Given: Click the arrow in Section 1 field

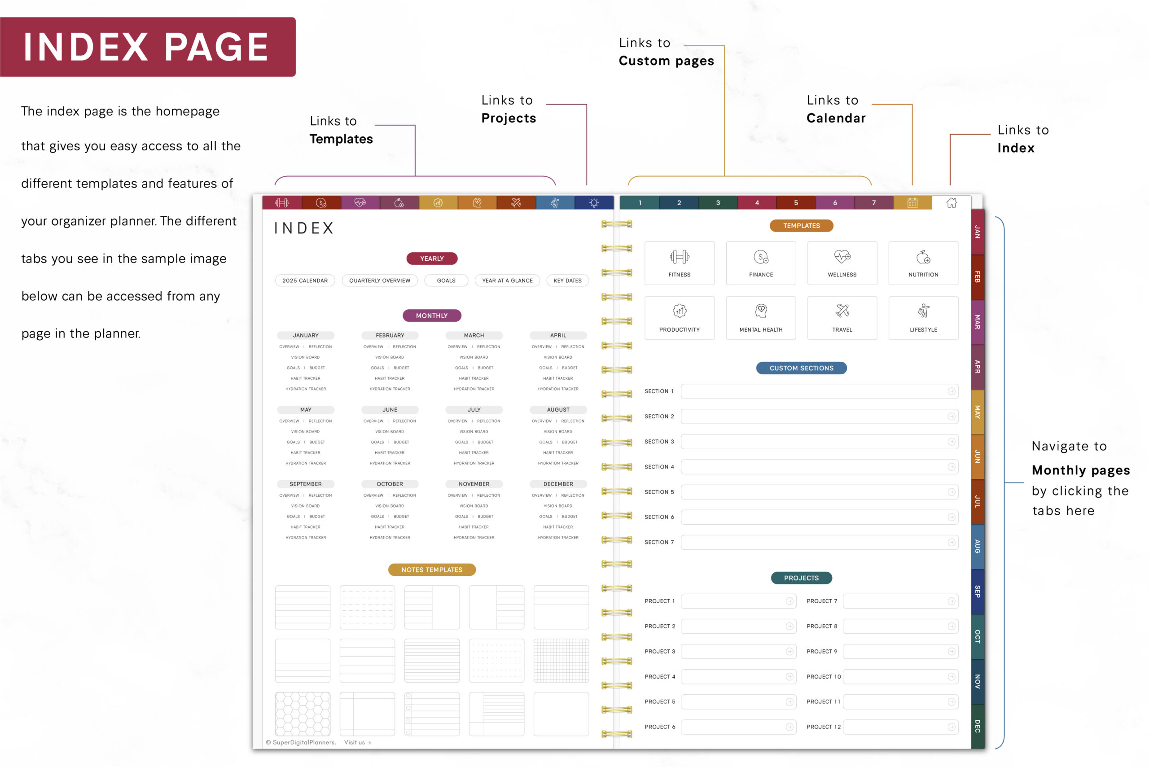Looking at the screenshot, I should [951, 391].
